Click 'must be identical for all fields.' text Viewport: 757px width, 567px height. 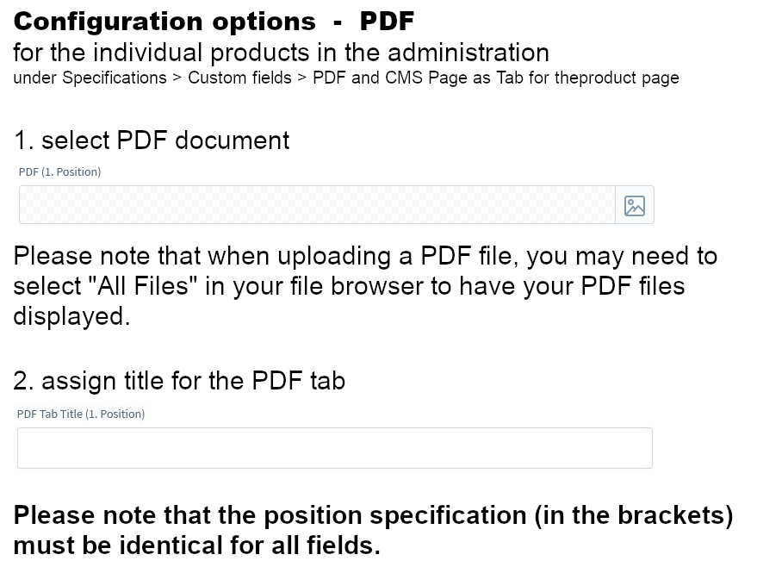pos(197,545)
